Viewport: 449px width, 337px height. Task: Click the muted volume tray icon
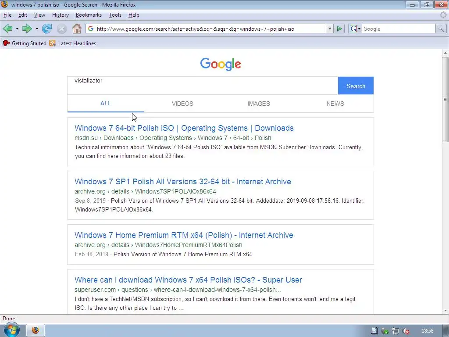pos(406,331)
